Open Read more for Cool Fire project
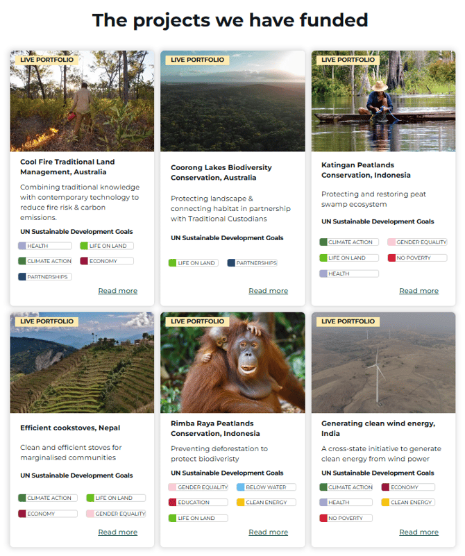The width and height of the screenshot is (465, 556). pos(118,291)
